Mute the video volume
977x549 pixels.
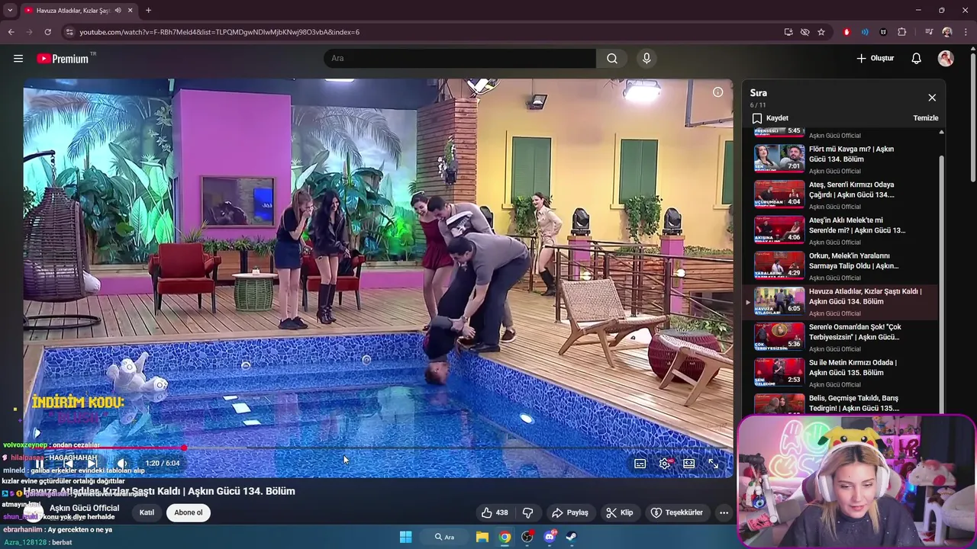pyautogui.click(x=121, y=463)
